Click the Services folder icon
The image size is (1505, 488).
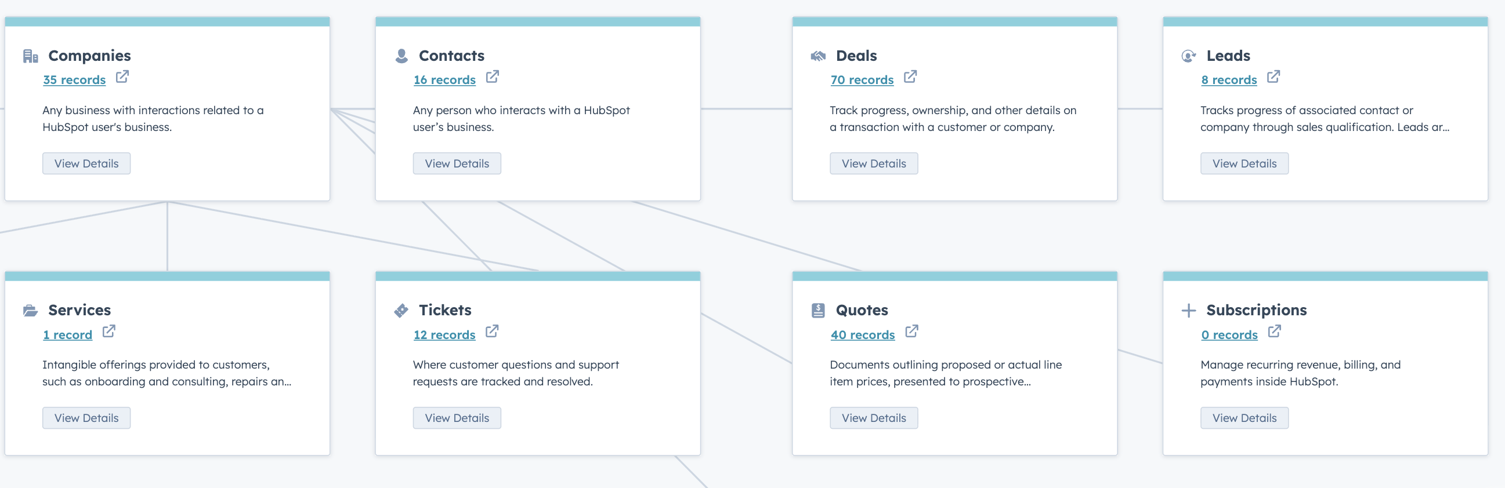pos(30,310)
